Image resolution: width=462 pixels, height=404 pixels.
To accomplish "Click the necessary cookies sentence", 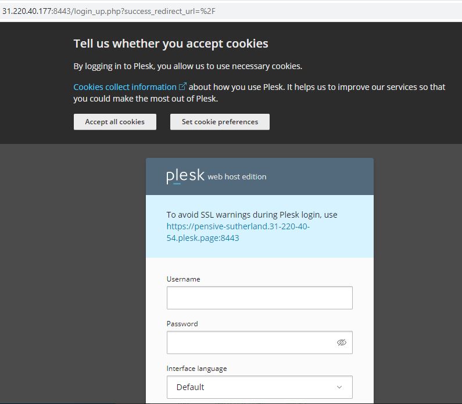I will pyautogui.click(x=188, y=66).
